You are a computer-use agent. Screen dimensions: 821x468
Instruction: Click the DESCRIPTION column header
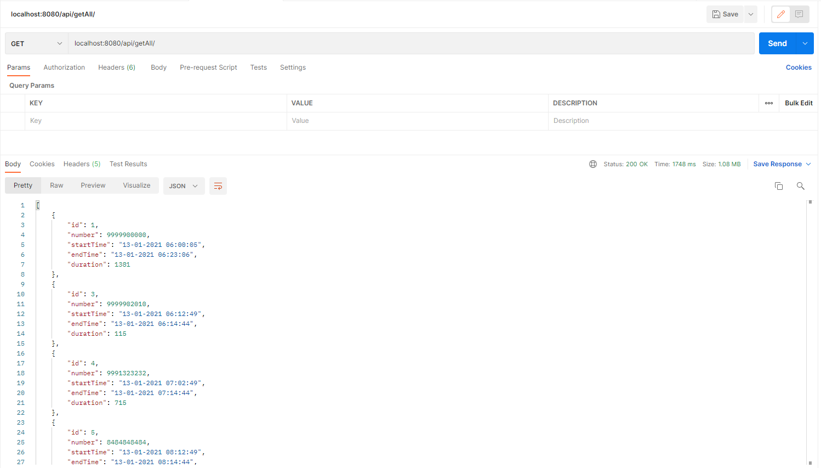click(x=575, y=103)
